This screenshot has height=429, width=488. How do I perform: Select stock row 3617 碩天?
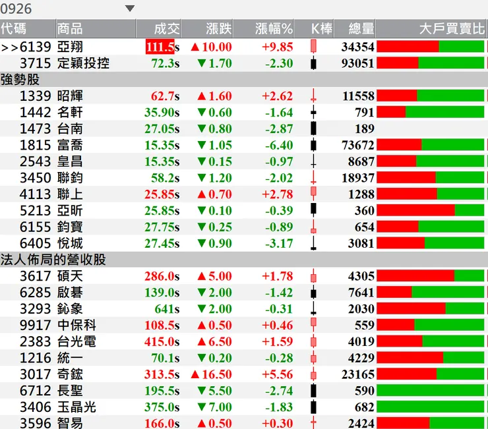click(x=244, y=276)
